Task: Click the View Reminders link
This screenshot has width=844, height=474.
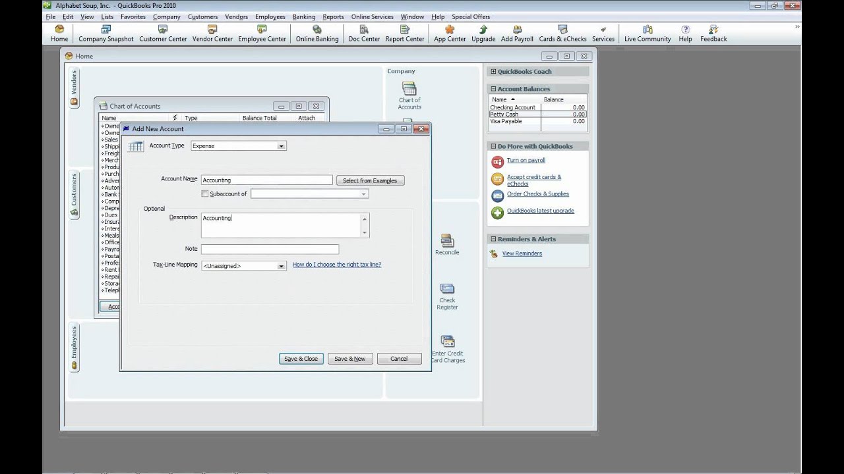Action: [x=522, y=253]
